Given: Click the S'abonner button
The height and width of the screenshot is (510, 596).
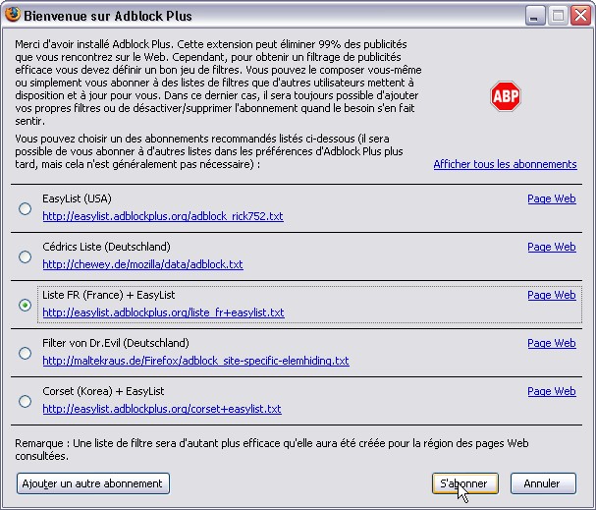Looking at the screenshot, I should click(x=464, y=483).
